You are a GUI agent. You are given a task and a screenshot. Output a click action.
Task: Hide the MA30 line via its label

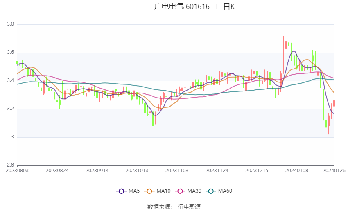coord(194,191)
